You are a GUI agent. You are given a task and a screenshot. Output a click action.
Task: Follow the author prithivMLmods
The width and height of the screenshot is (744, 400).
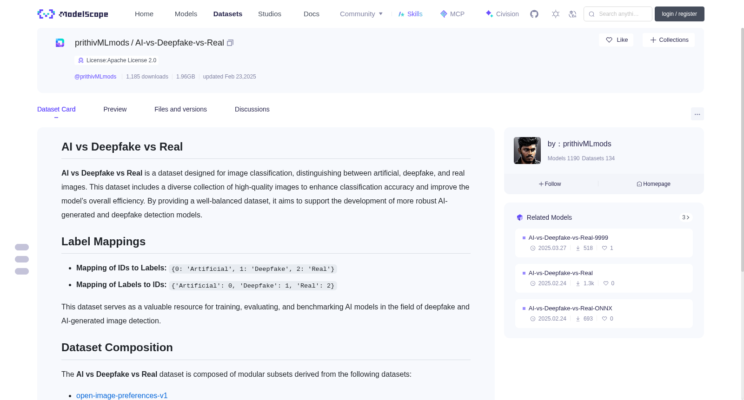coord(550,184)
